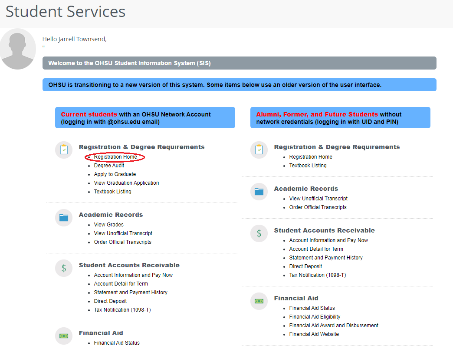Open Financial Aid Award and Disbursement

334,326
